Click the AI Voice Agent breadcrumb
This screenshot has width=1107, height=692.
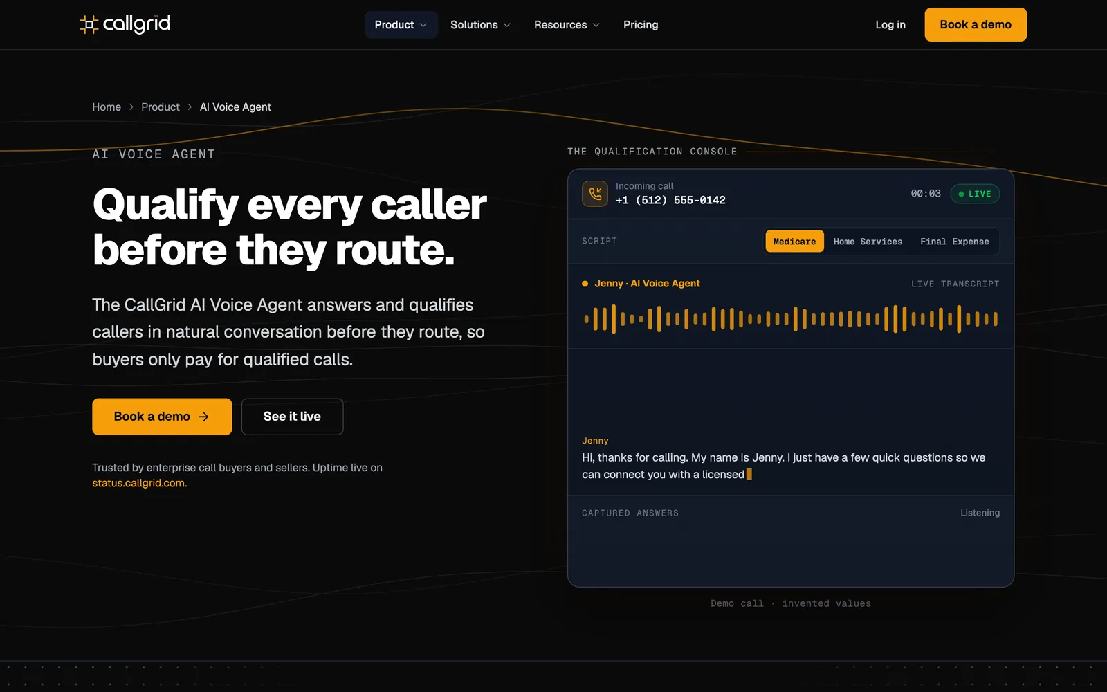pos(235,107)
